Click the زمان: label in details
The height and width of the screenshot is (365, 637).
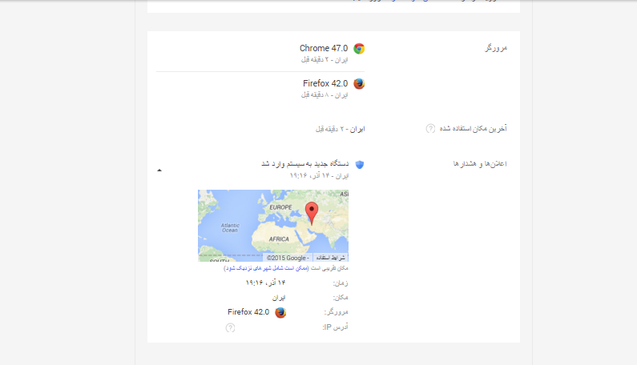pos(341,283)
